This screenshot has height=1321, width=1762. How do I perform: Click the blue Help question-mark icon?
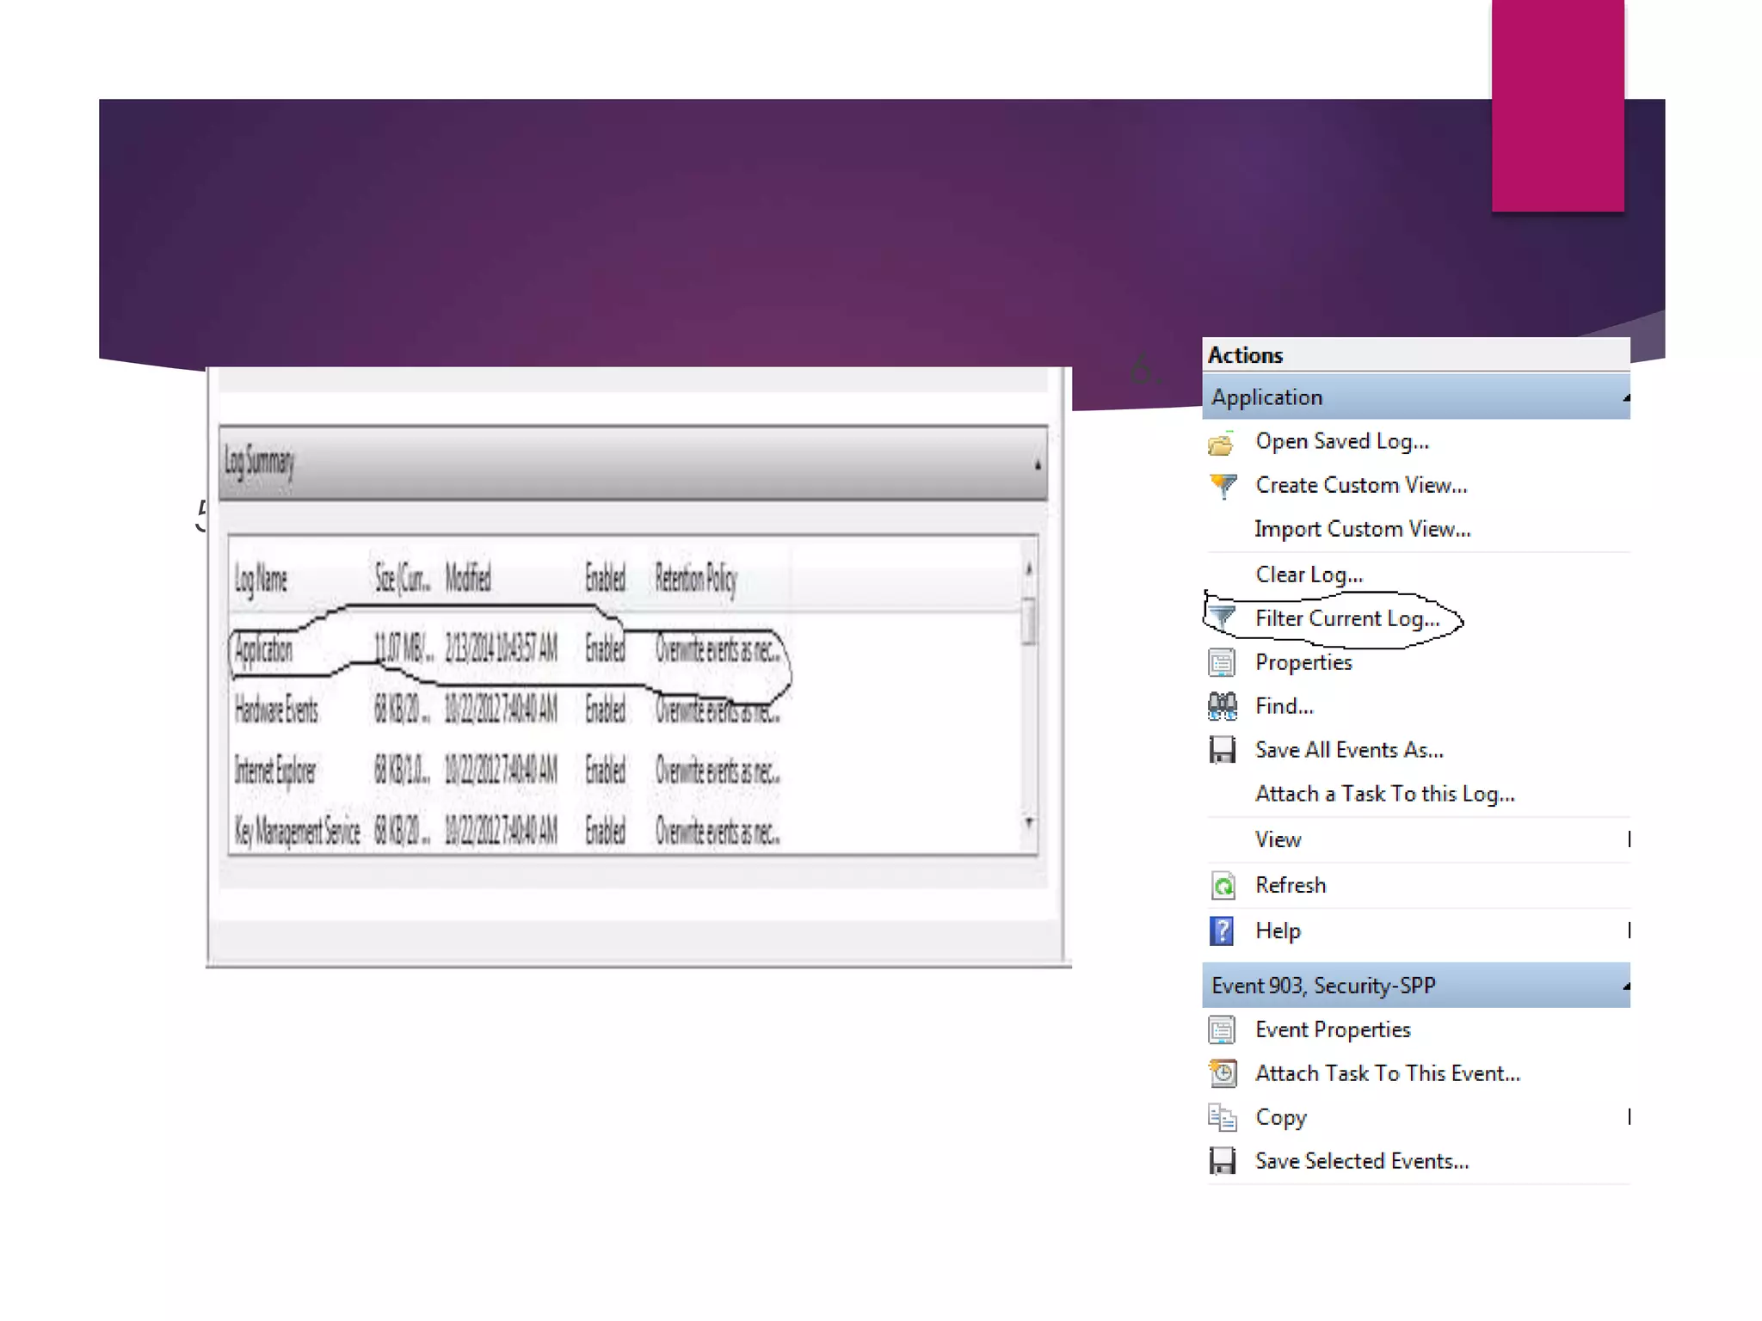click(1222, 931)
